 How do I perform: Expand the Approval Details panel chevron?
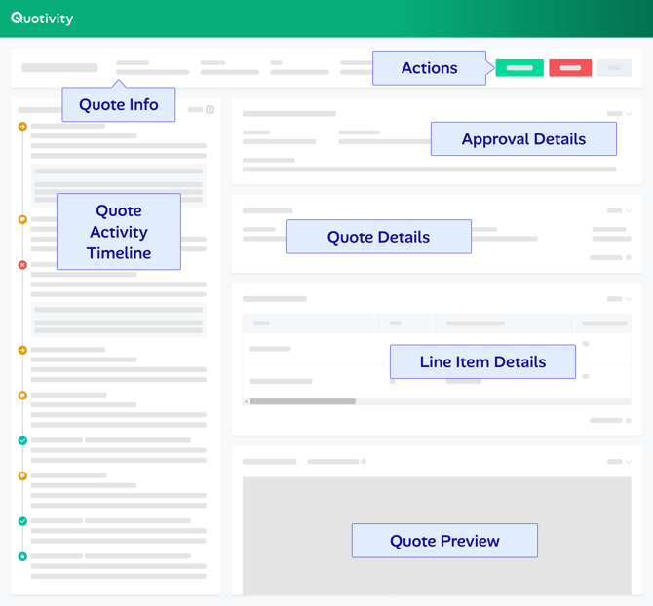[x=629, y=114]
